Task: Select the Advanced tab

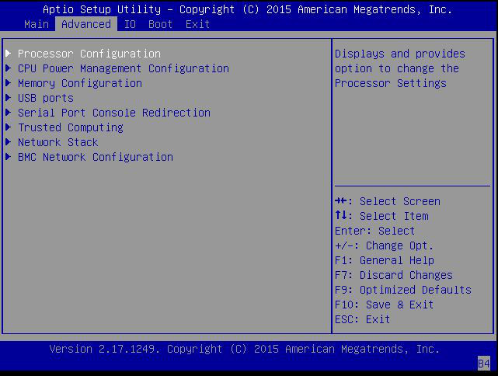Action: [x=86, y=24]
